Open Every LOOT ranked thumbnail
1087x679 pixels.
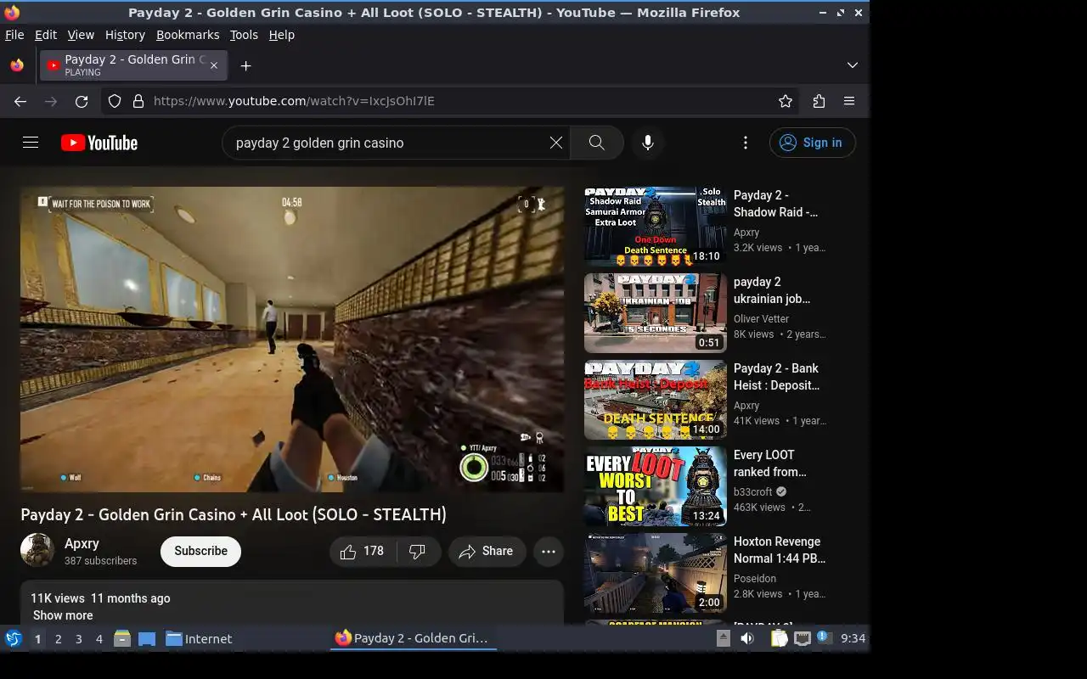click(656, 486)
